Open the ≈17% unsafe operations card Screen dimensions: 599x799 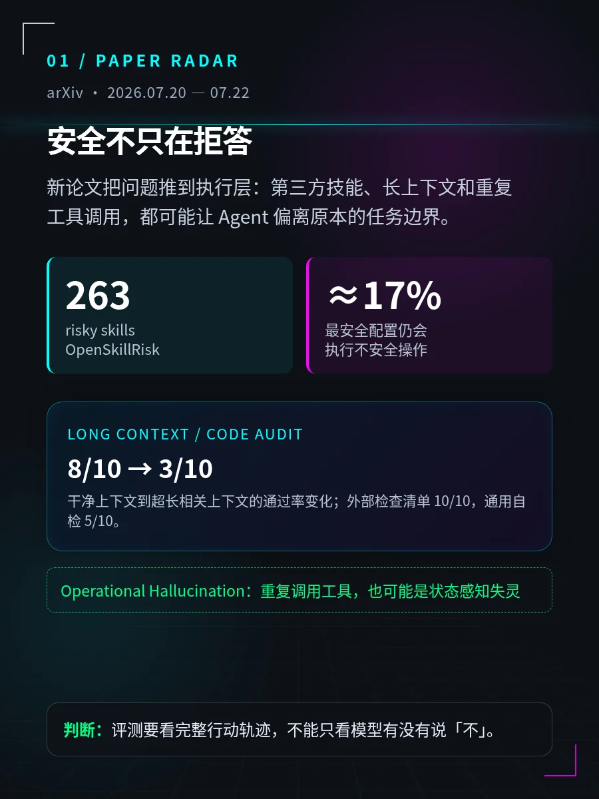coord(429,316)
